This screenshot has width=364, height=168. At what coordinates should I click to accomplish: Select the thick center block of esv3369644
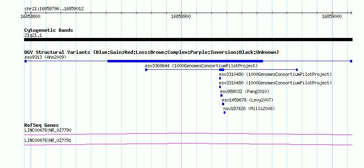point(222,70)
